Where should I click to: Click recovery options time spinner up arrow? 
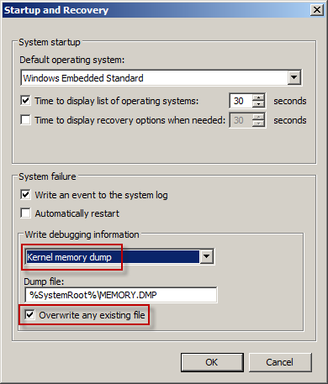pos(258,117)
